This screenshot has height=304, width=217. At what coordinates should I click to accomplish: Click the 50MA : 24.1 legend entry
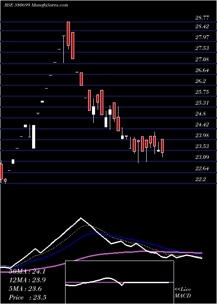[x=27, y=271]
